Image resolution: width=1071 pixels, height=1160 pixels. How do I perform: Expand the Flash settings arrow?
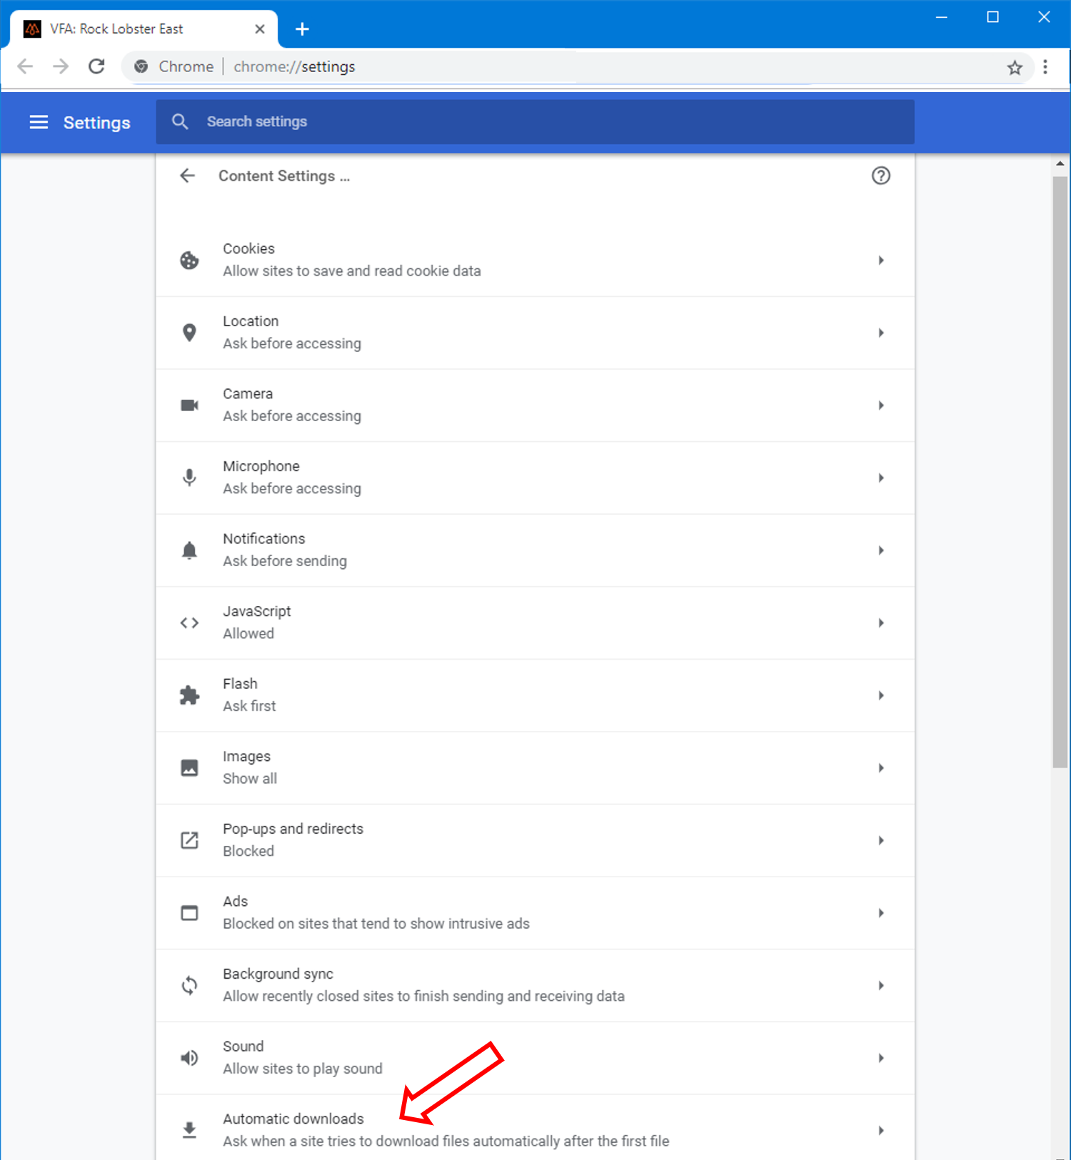coord(881,695)
